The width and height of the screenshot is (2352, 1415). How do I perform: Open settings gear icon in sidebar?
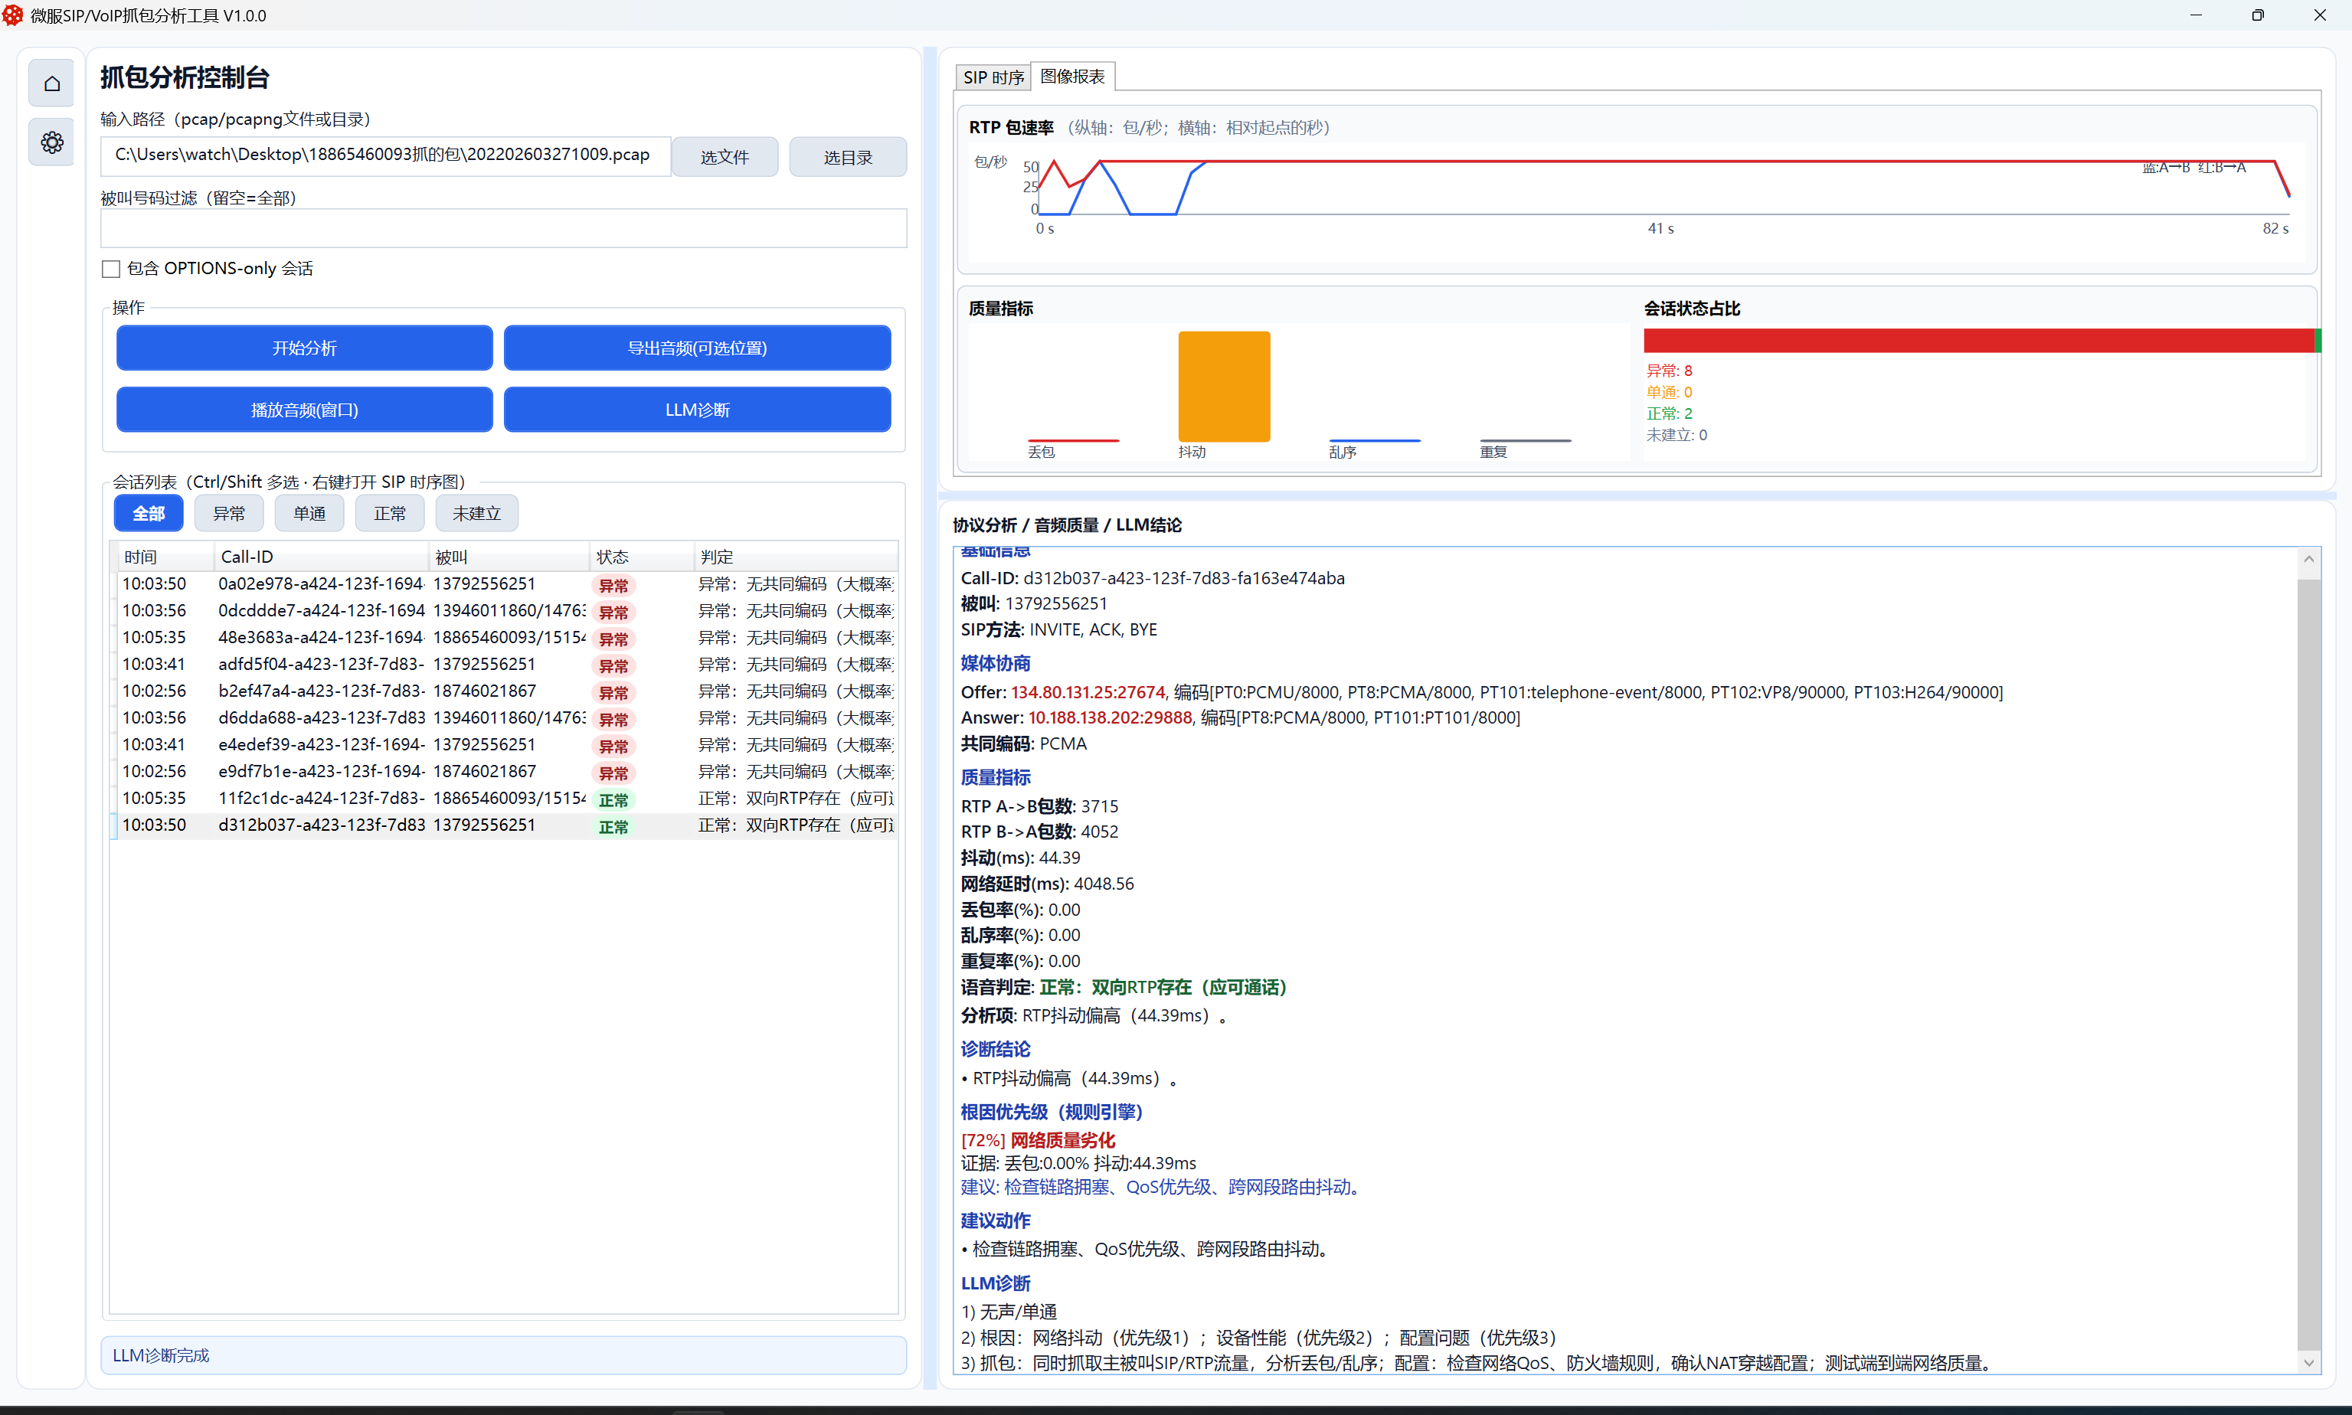pyautogui.click(x=51, y=143)
